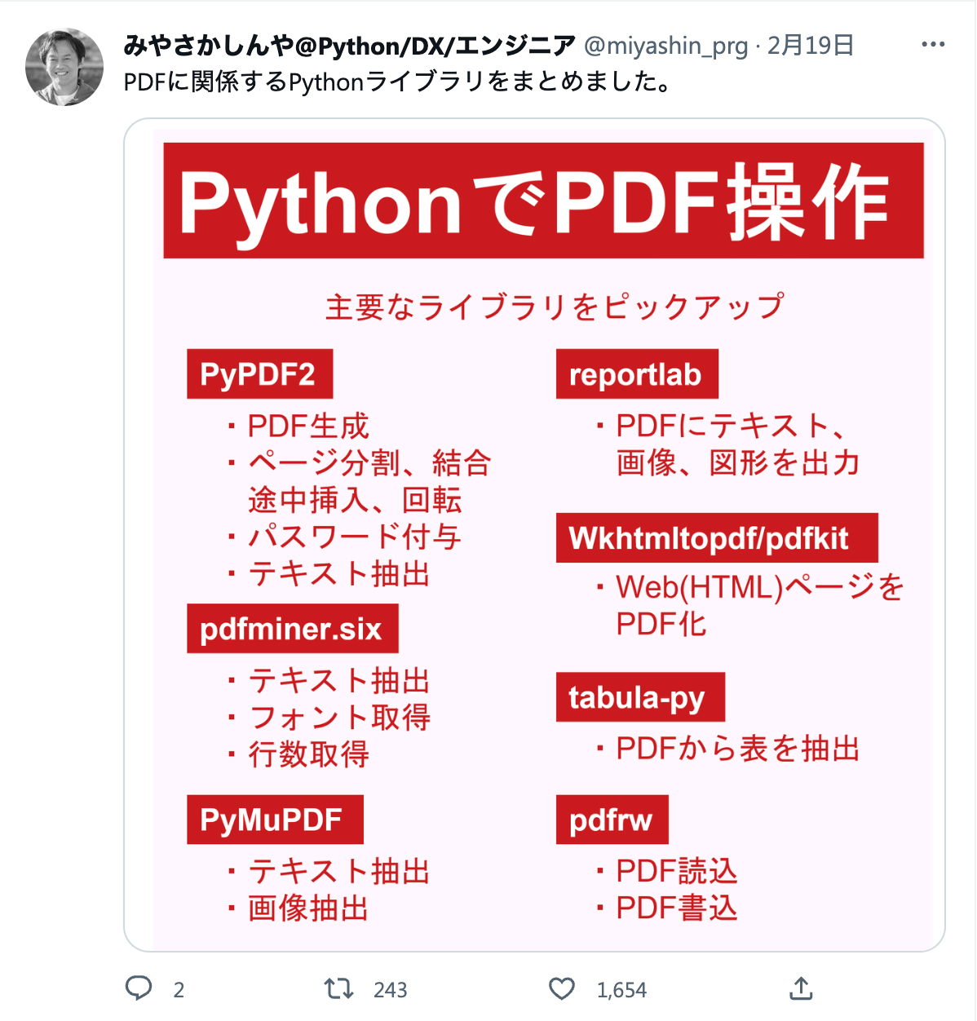977x1021 pixels.
Task: Click the PyMuPDF label in the image
Action: point(274,820)
